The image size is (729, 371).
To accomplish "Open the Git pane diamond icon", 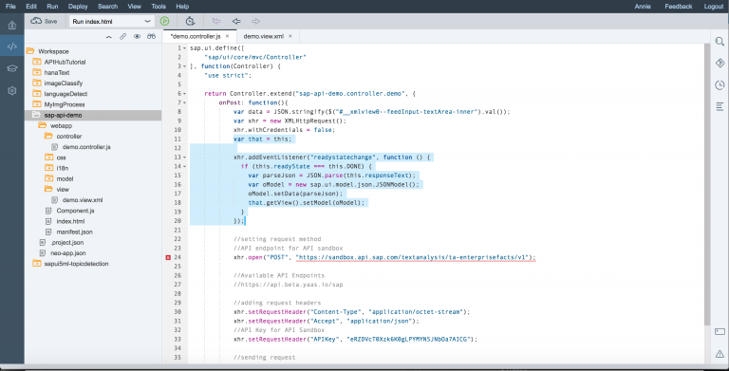I will (720, 63).
